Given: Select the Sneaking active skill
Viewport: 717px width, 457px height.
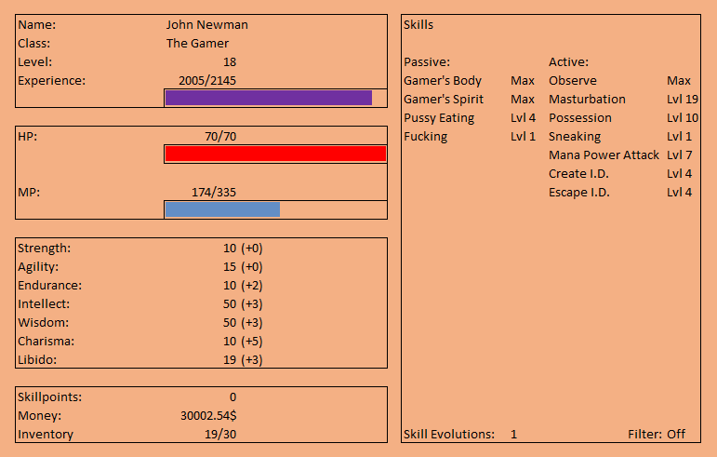Looking at the screenshot, I should click(575, 136).
